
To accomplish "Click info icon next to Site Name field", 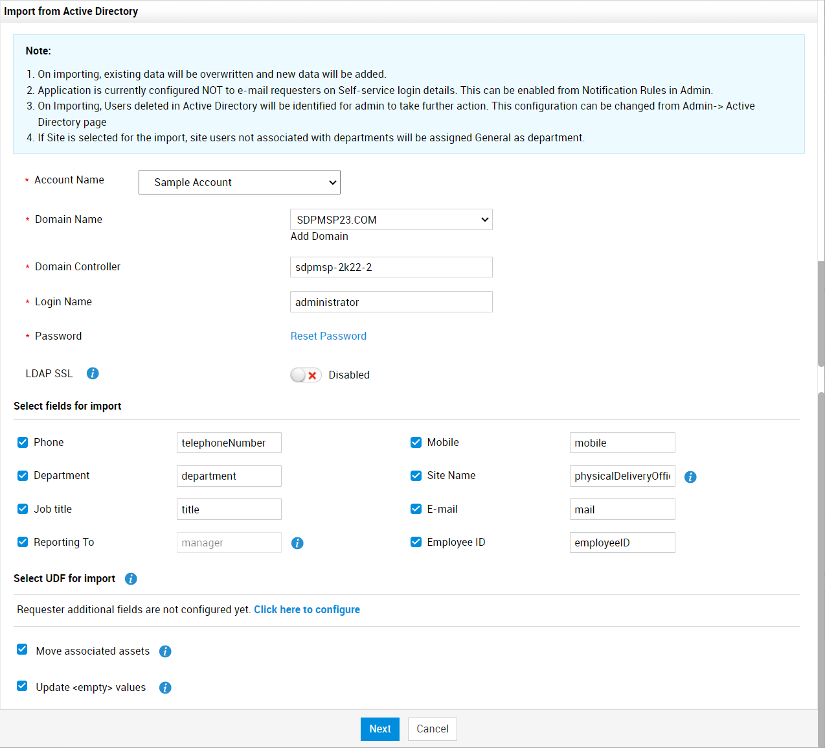I will tap(690, 477).
